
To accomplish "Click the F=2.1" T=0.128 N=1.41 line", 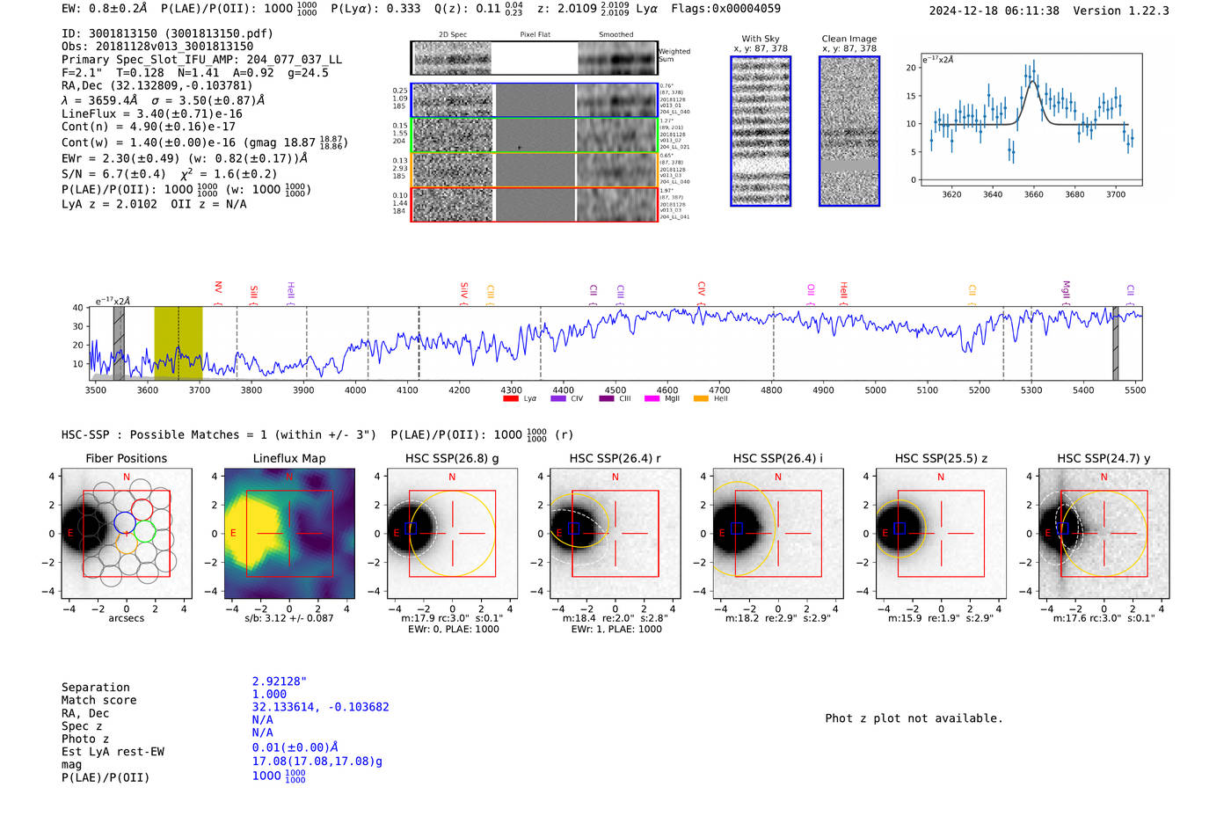I will pos(195,73).
